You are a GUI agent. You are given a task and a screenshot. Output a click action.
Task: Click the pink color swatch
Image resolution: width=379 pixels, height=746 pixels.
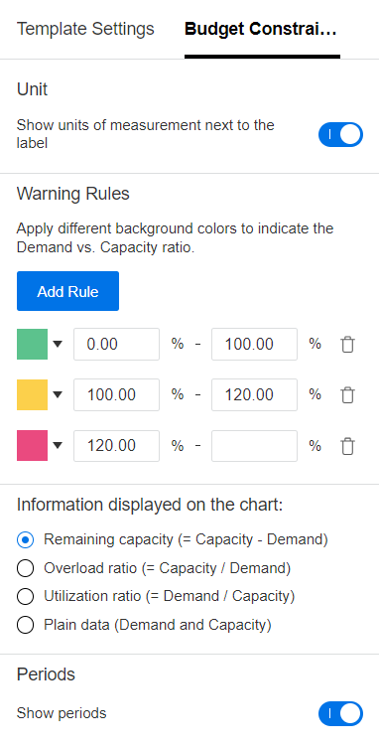click(33, 446)
